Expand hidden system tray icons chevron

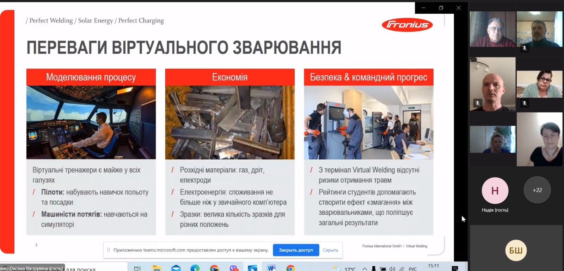[364, 269]
